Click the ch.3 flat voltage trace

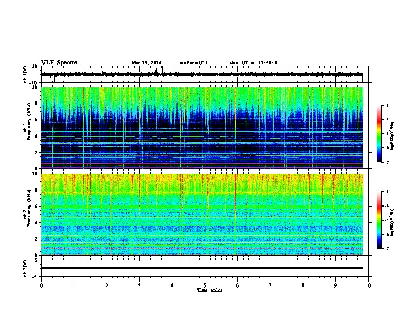tap(202, 268)
